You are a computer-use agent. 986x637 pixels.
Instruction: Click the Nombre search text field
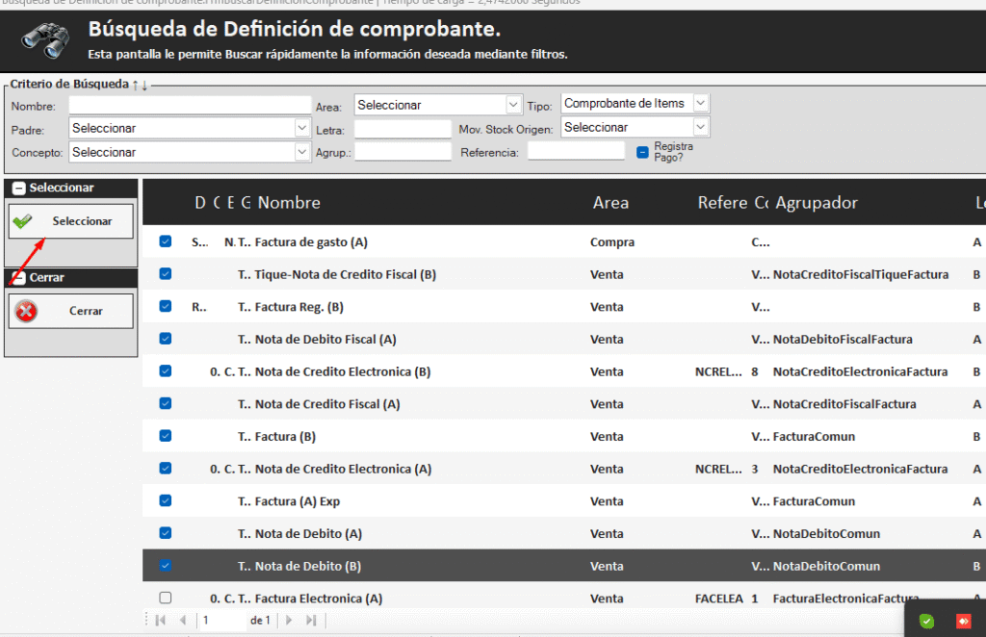190,105
